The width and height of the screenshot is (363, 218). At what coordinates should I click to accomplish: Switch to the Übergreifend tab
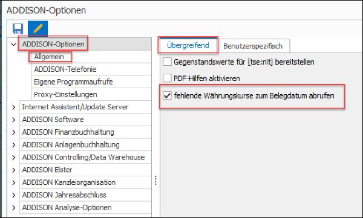click(x=188, y=45)
